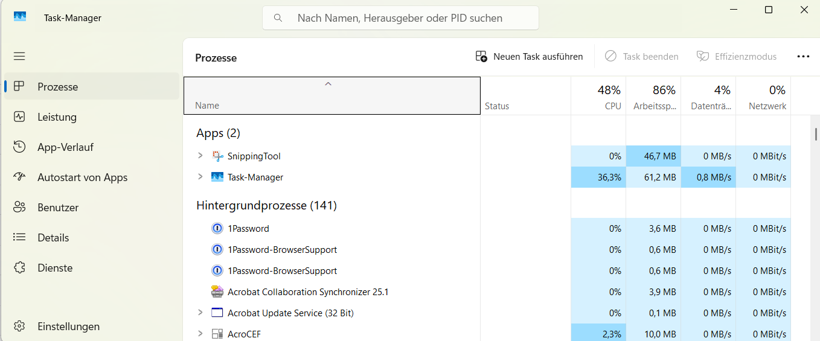This screenshot has height=341, width=820.
Task: Click the Autostart von Apps icon
Action: pyautogui.click(x=19, y=177)
